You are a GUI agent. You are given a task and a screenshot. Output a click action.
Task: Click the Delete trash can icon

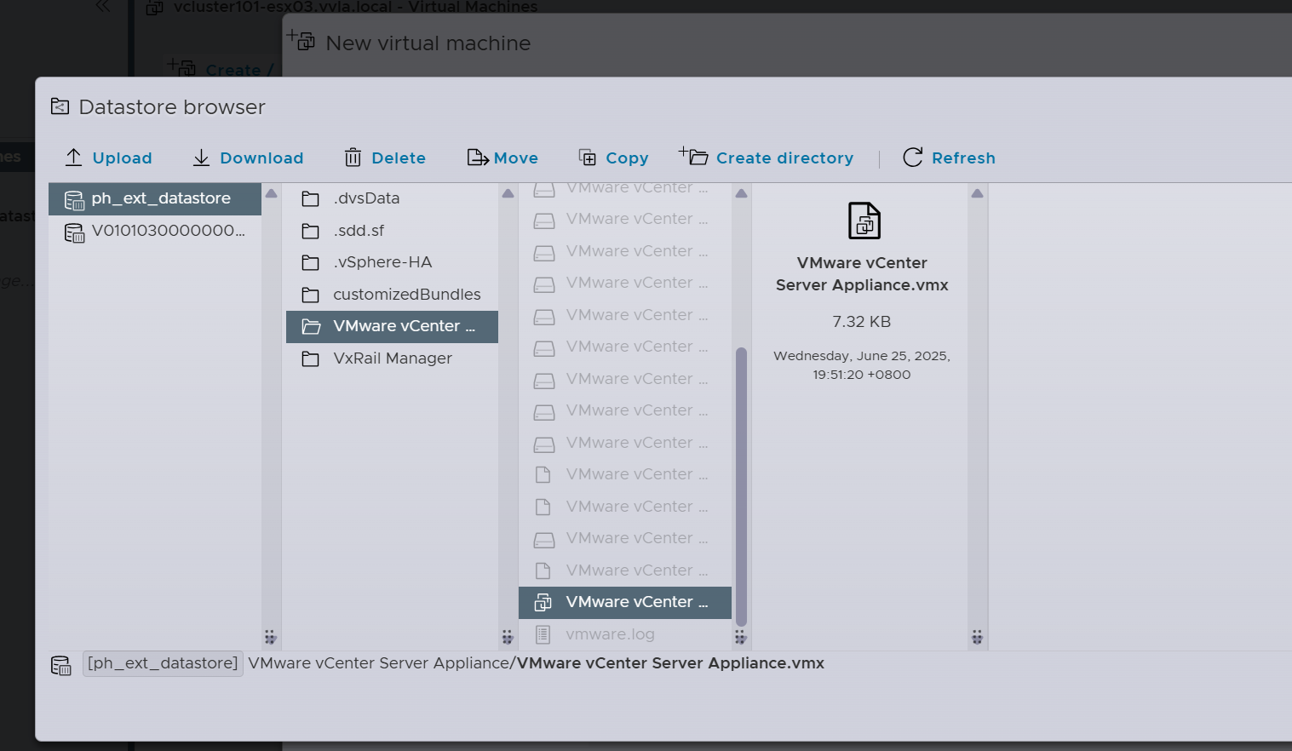pyautogui.click(x=353, y=158)
